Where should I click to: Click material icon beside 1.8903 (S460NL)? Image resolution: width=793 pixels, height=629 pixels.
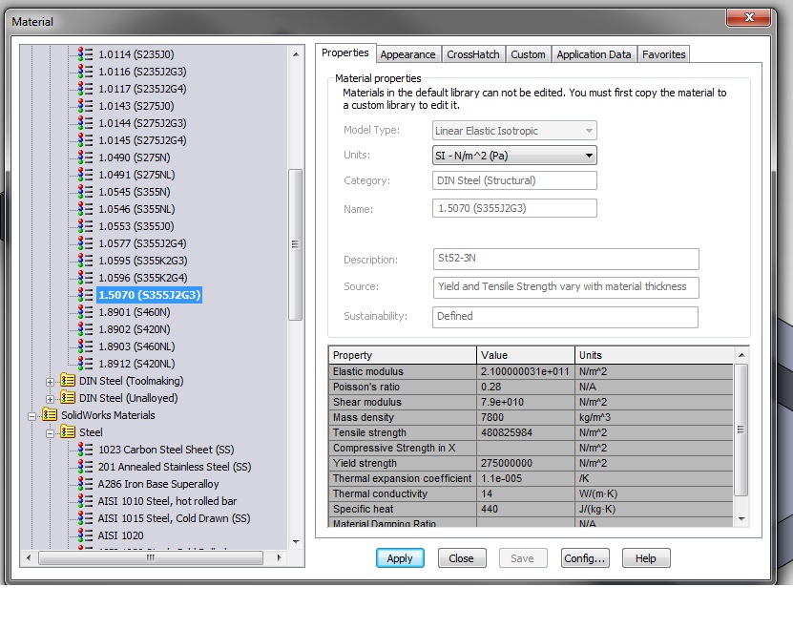coord(86,346)
